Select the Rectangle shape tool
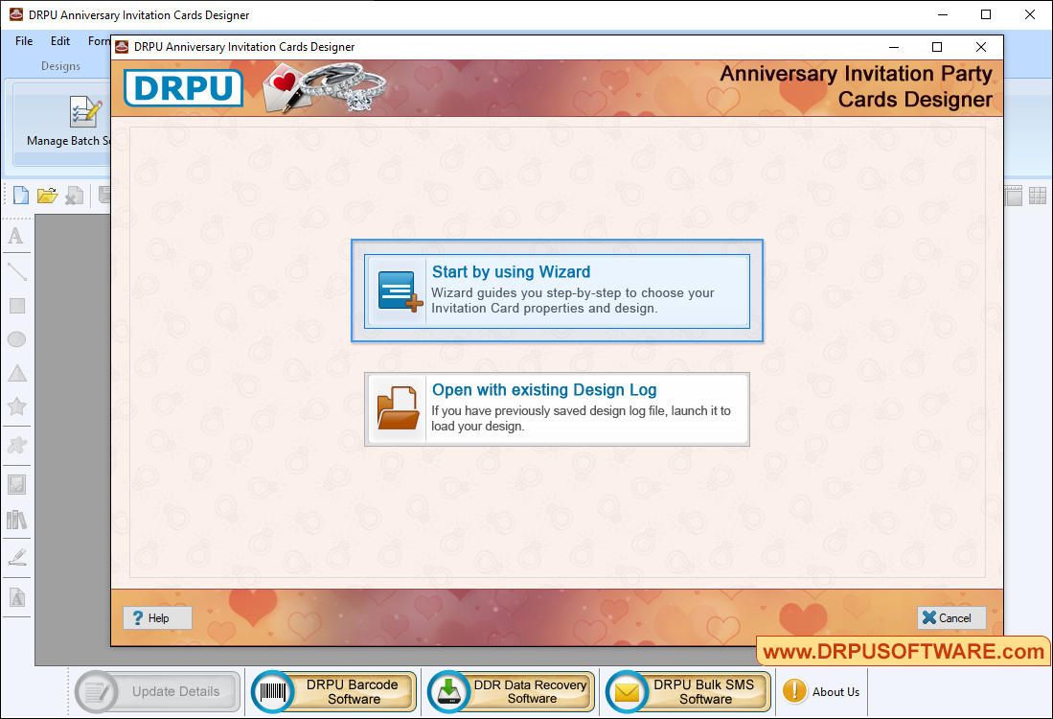Image resolution: width=1053 pixels, height=719 pixels. tap(16, 306)
